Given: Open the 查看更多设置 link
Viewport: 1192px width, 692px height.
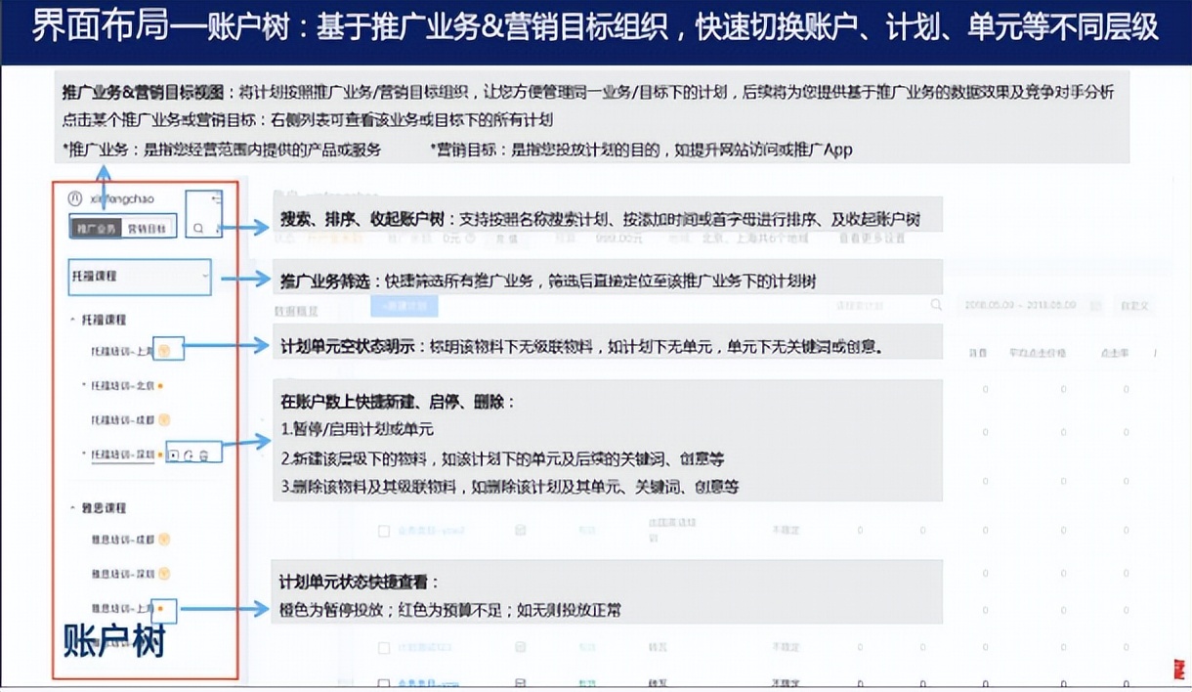Looking at the screenshot, I should (x=873, y=238).
